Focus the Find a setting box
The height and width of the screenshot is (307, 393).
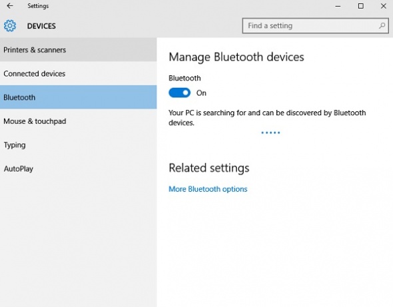(x=315, y=25)
